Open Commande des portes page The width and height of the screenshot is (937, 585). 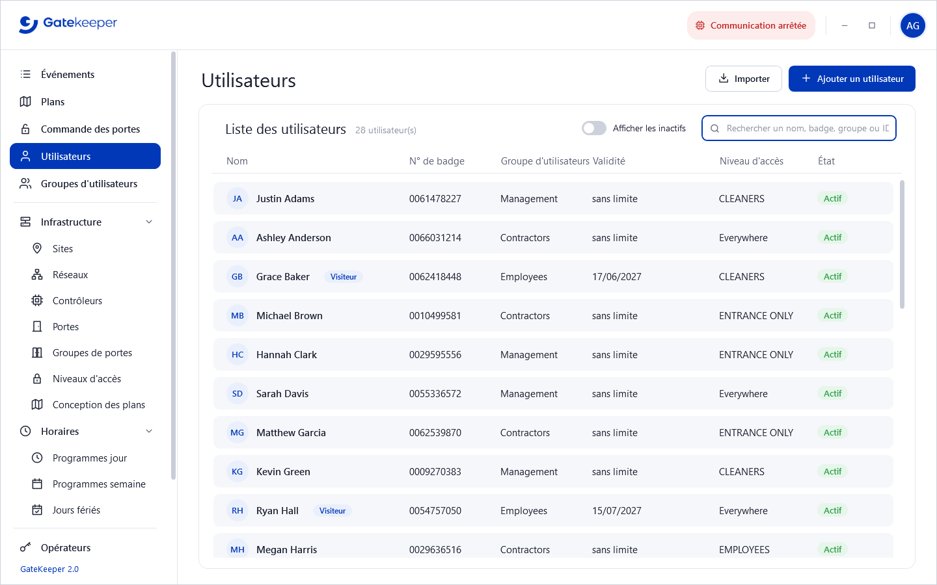click(85, 129)
